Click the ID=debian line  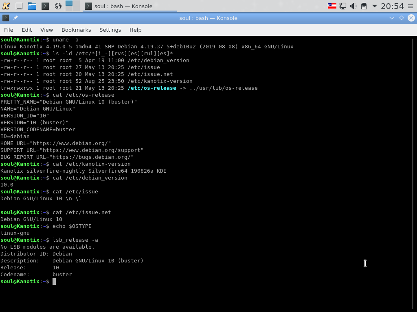[x=15, y=136]
